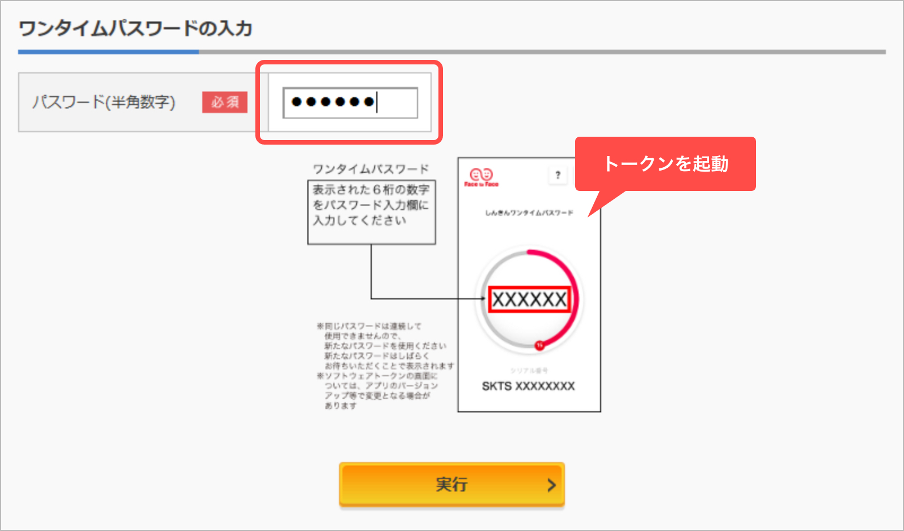Click the 表示された6桁の数字 instruction box
This screenshot has width=904, height=531.
[x=371, y=212]
